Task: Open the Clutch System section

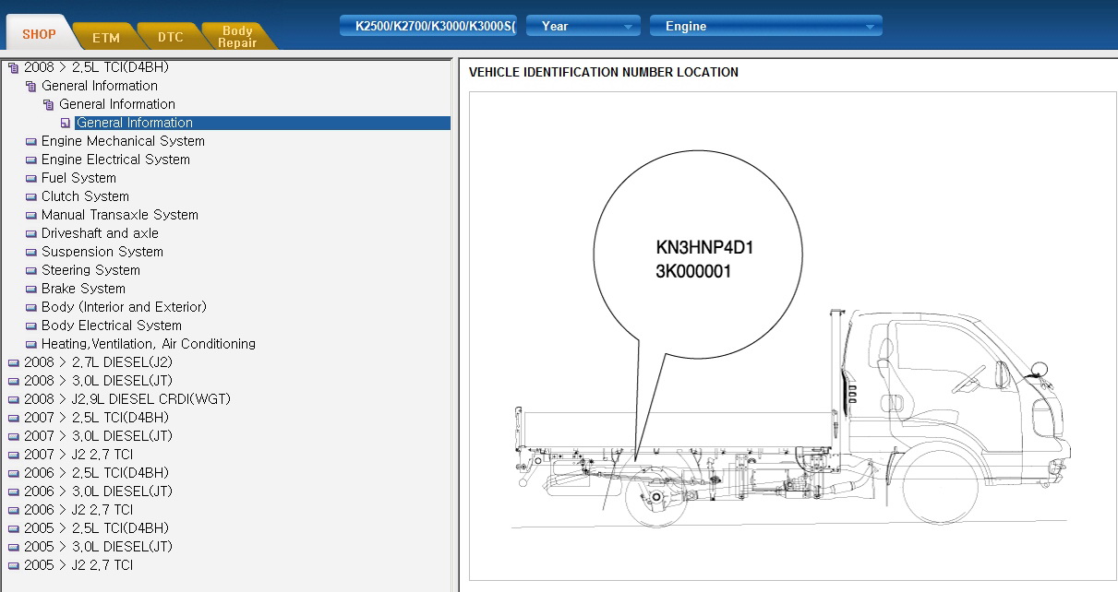Action: coord(85,196)
